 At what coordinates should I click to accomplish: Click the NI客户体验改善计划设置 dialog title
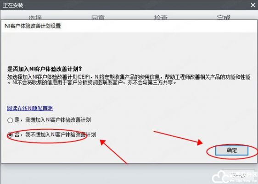point(33,26)
